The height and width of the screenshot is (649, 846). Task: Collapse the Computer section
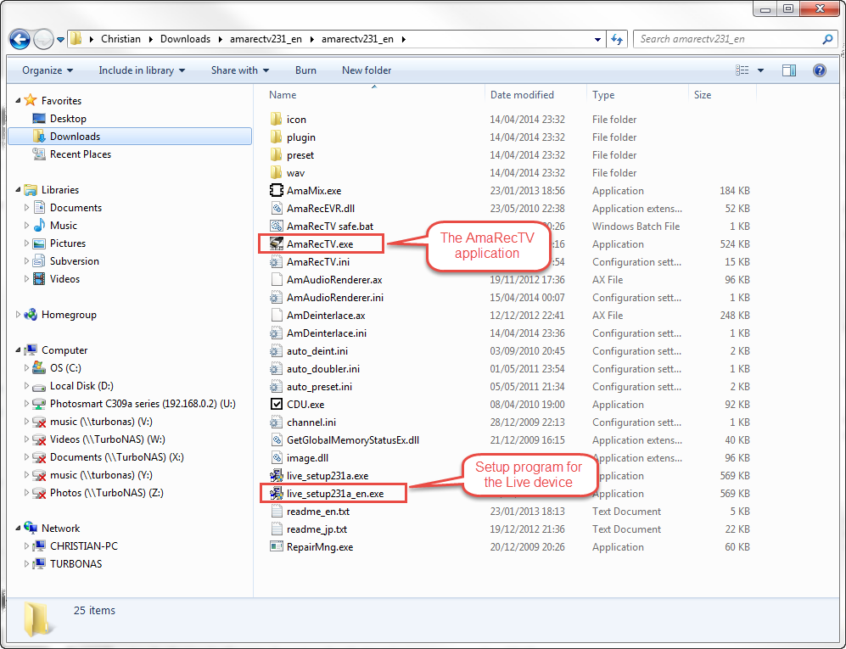tap(18, 350)
